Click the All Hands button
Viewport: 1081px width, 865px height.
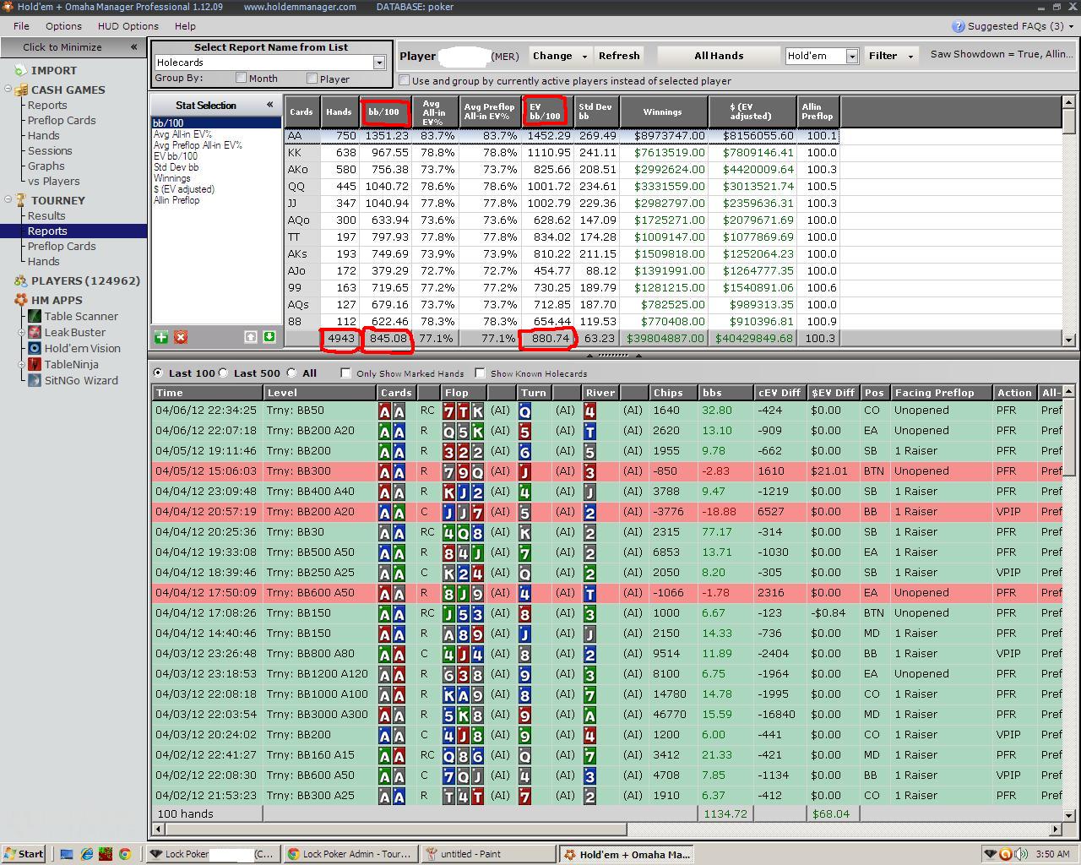[x=719, y=56]
